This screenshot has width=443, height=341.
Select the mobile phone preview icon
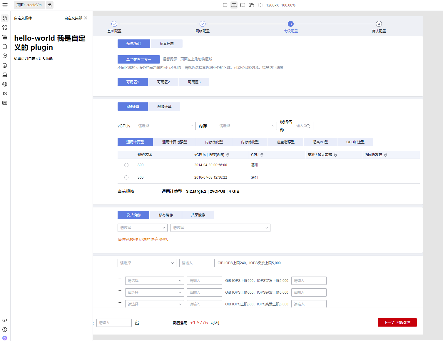(260, 5)
